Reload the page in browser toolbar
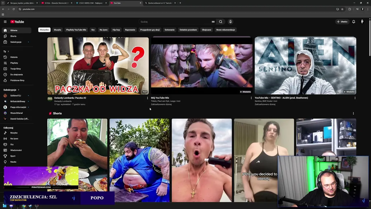 (13, 9)
